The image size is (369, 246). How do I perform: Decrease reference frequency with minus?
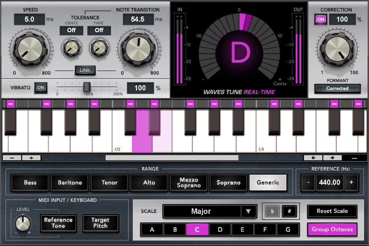point(308,182)
